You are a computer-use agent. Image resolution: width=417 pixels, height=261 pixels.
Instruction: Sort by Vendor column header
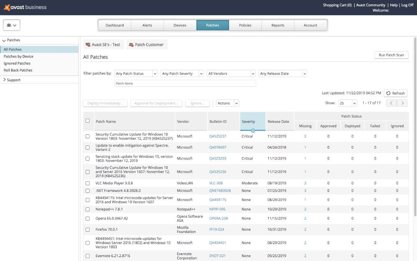(191, 122)
